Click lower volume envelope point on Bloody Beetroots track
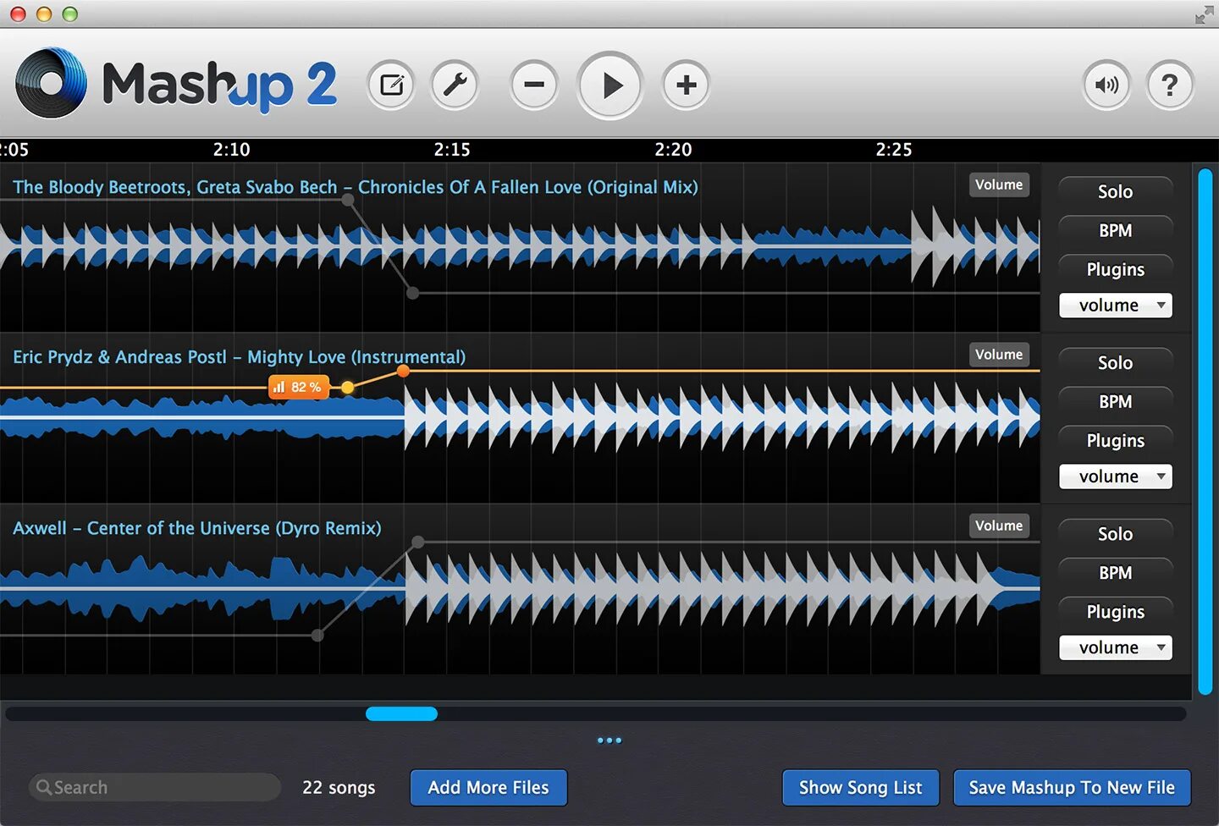1219x826 pixels. click(x=412, y=293)
